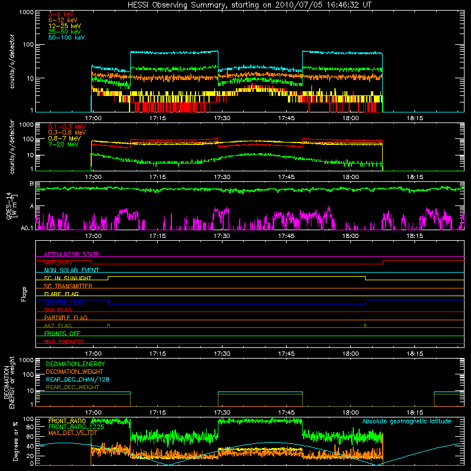Screen dimensions: 471x471
Task: Click the SAA_FLAG label
Action: (58, 310)
